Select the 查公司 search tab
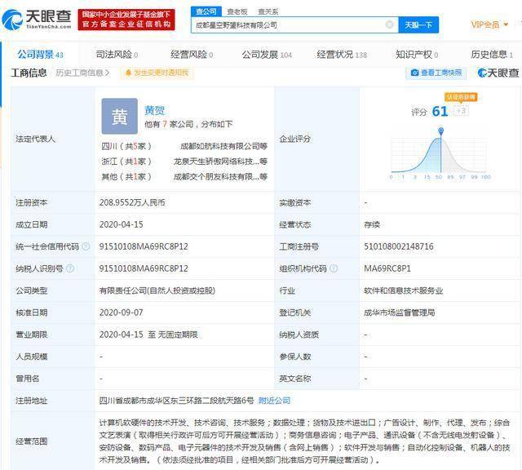 tap(206, 11)
